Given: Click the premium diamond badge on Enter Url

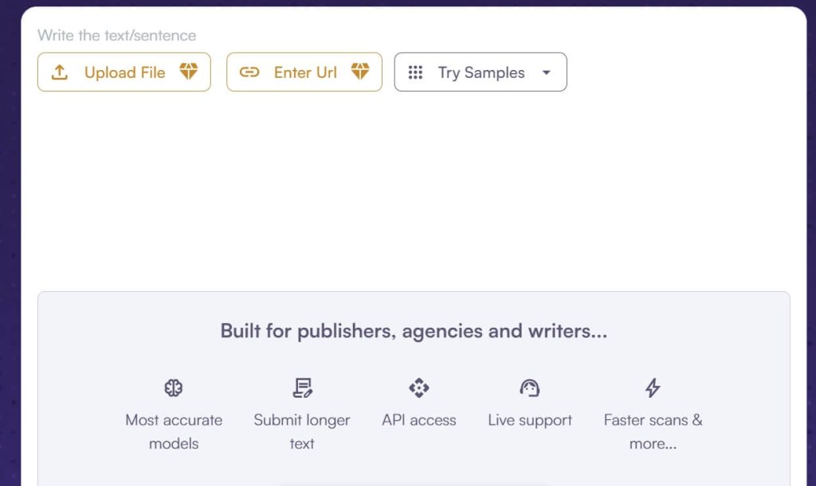Looking at the screenshot, I should (360, 71).
